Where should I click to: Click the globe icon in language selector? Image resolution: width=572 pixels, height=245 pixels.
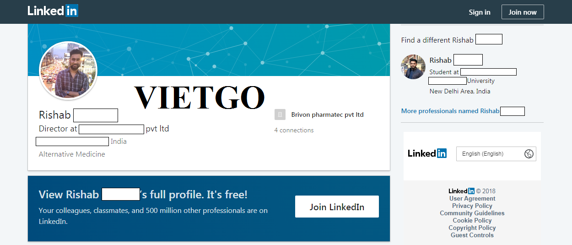pos(529,154)
